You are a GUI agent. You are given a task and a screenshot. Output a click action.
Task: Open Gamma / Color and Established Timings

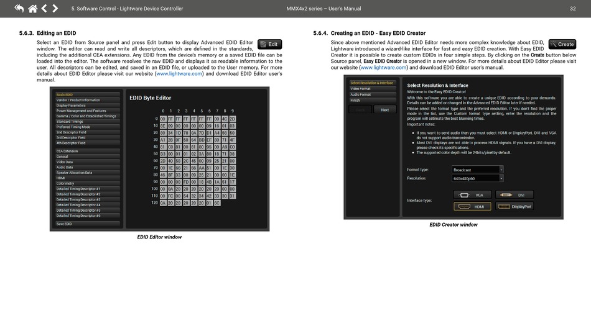tap(88, 116)
